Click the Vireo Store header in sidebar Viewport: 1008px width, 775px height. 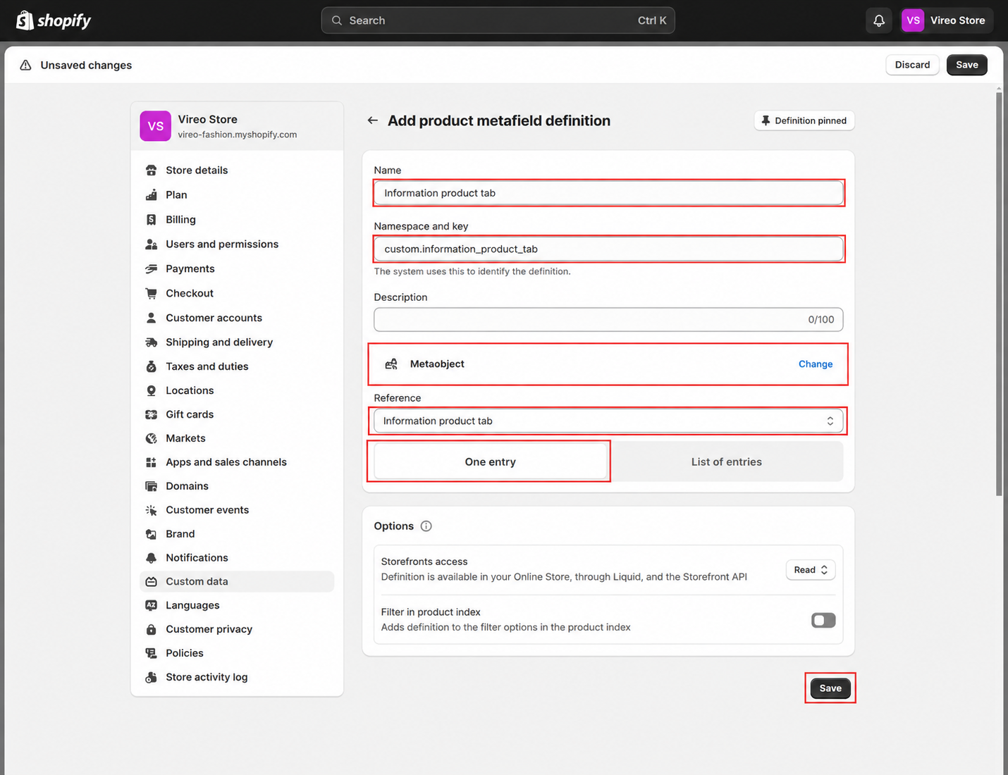coord(237,126)
